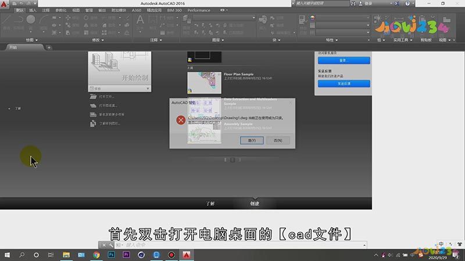
Task: Open File Explorer from the taskbar
Action: tap(66, 255)
